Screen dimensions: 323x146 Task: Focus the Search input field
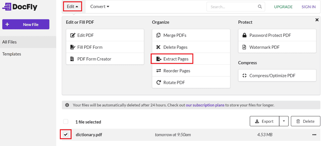(x=236, y=7)
